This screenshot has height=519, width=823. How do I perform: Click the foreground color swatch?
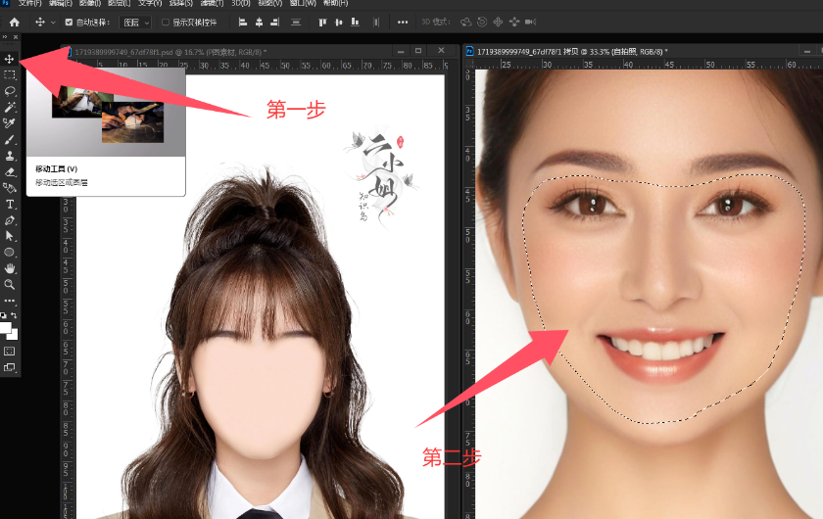(5, 327)
